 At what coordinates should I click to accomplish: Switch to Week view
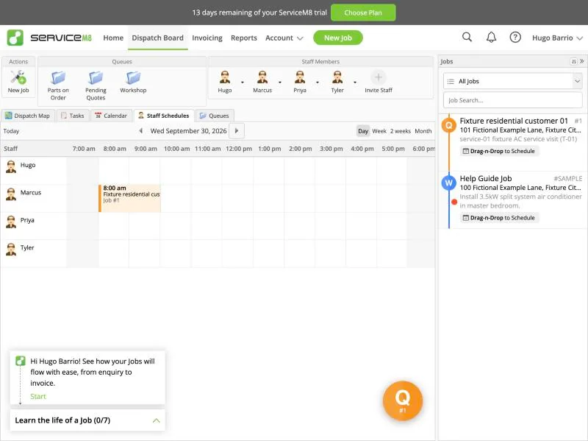[379, 131]
